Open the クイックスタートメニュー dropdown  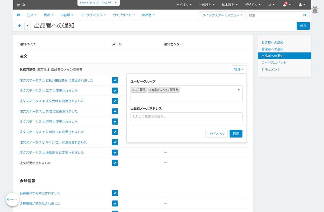pyautogui.click(x=222, y=15)
